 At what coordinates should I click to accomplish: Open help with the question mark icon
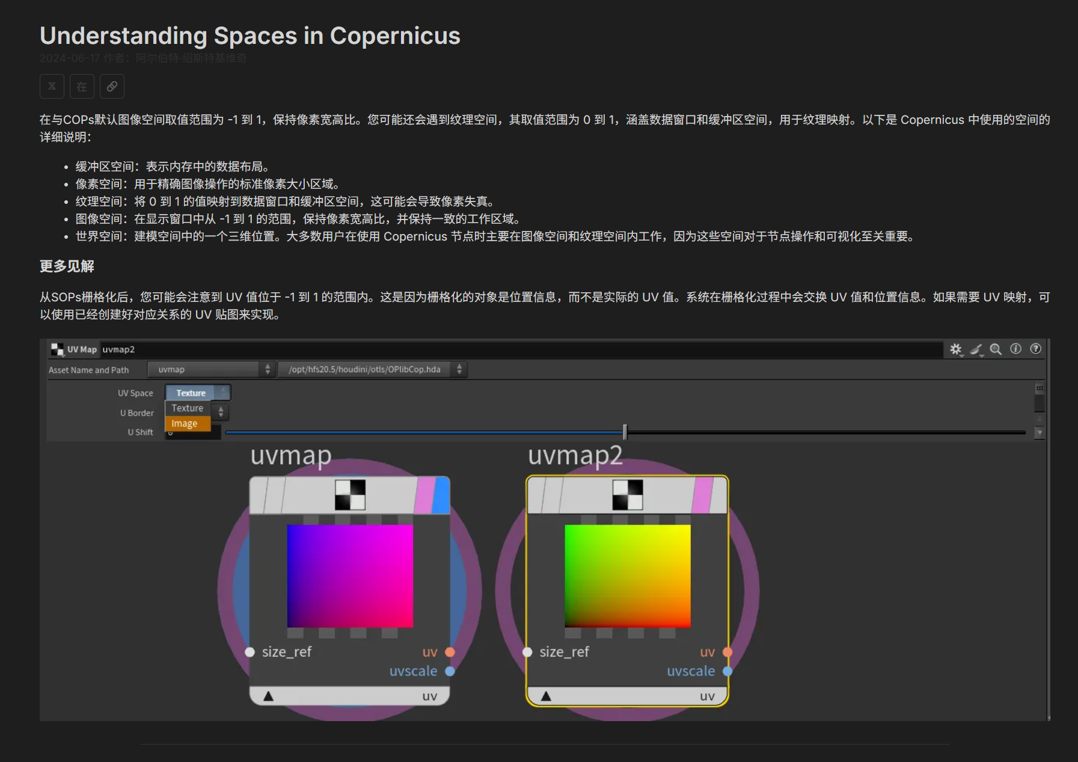(x=1035, y=349)
